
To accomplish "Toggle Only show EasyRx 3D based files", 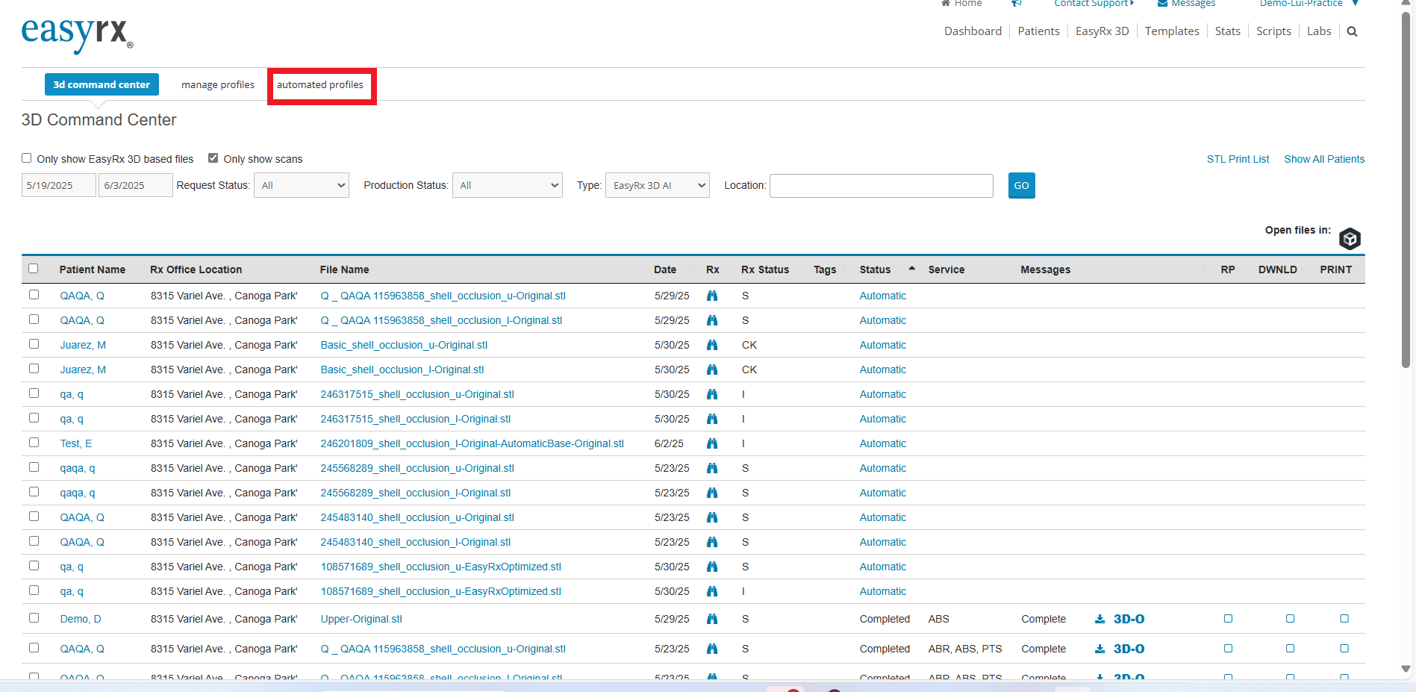I will 27,158.
